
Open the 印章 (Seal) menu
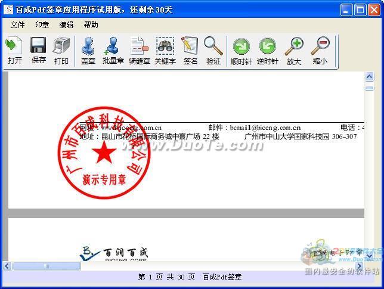[x=42, y=24]
